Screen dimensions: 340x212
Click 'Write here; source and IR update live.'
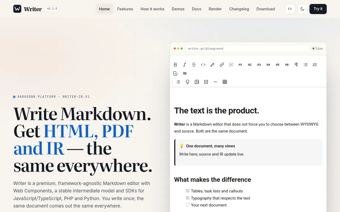click(x=212, y=154)
